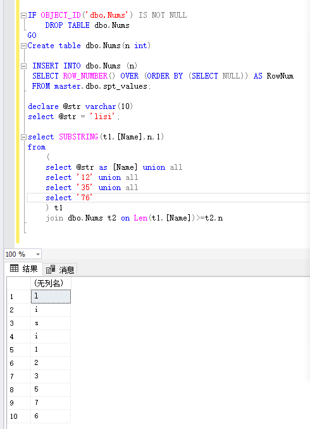Click result cell in row 8 showing 5
Viewport: 310px width, 429px height.
point(51,389)
